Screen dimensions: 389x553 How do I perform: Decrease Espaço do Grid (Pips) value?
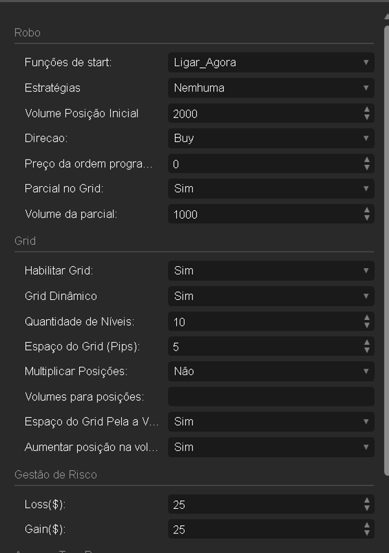pyautogui.click(x=367, y=350)
